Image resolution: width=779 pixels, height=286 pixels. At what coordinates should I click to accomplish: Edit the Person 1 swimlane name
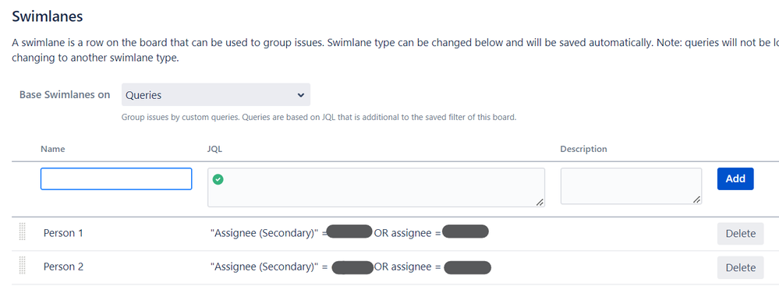(x=64, y=233)
